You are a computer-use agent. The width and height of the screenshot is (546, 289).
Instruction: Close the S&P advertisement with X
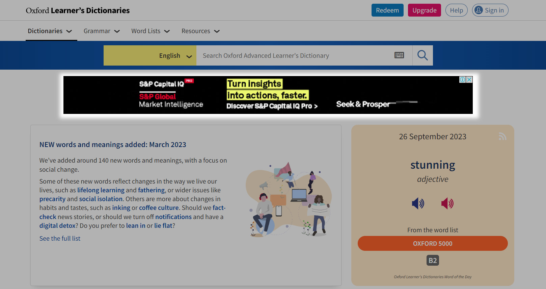[x=469, y=80]
